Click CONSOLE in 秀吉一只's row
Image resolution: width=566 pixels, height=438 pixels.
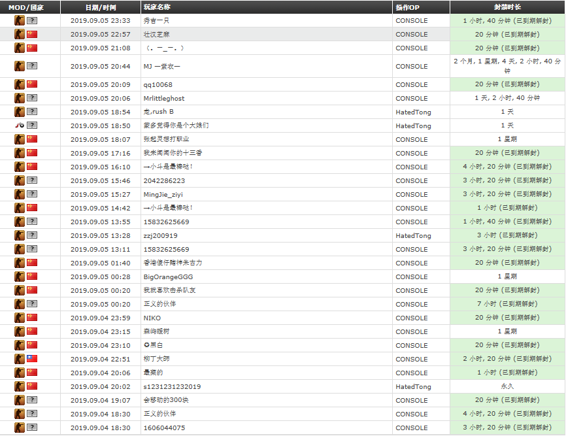[412, 20]
